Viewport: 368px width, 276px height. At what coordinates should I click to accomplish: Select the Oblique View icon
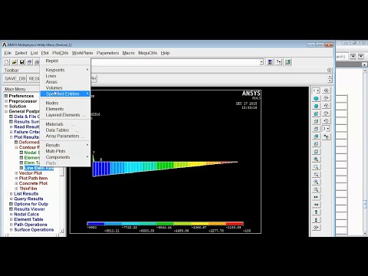pos(316,106)
